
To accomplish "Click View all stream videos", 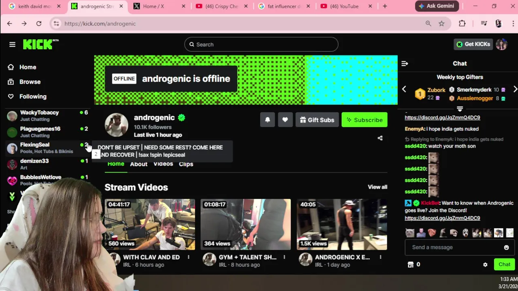I will coord(377,187).
